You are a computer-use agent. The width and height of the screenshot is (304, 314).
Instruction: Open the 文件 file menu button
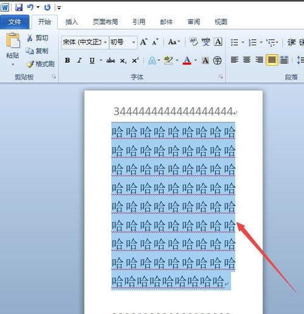tap(15, 22)
